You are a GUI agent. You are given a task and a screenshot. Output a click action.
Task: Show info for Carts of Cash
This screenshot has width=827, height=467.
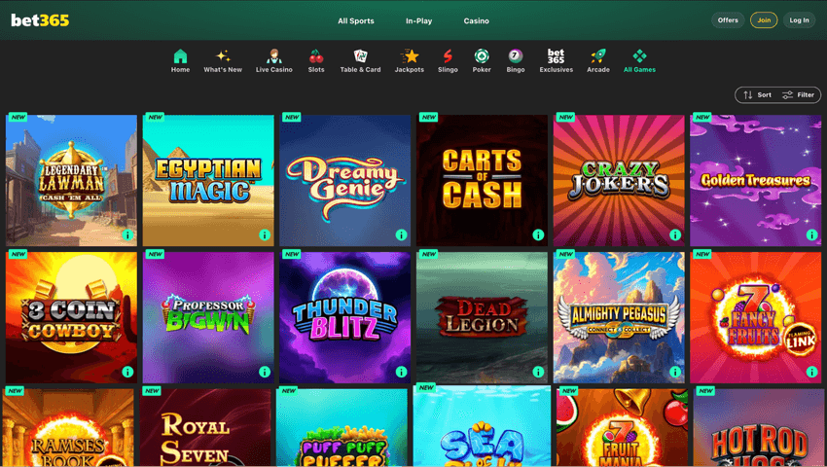click(538, 234)
